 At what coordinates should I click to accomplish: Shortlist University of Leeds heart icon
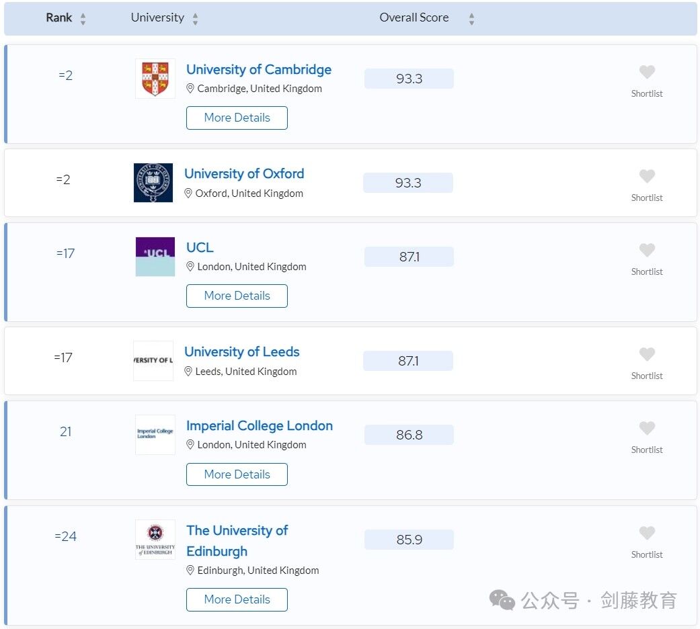pos(647,354)
